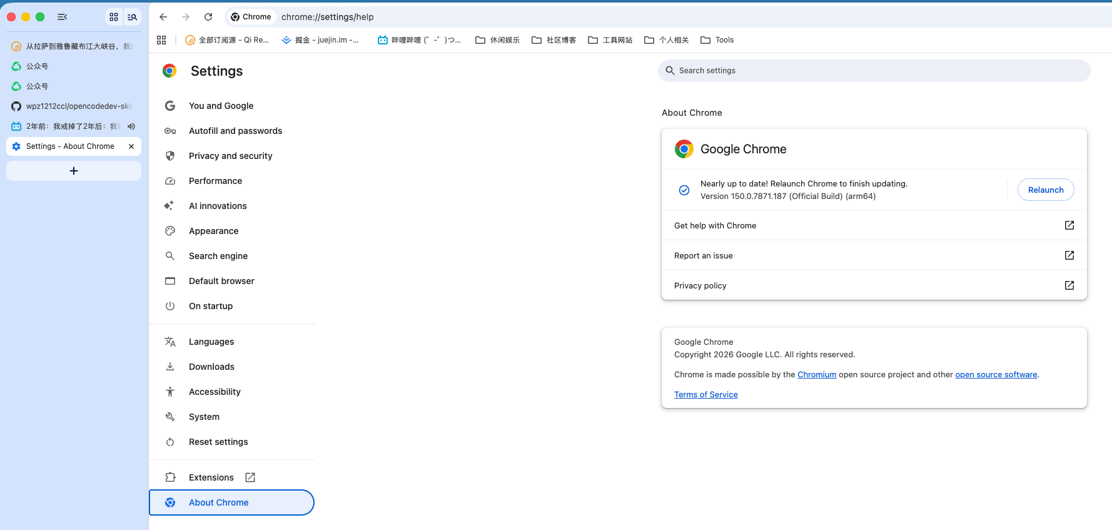The image size is (1112, 530).
Task: Open Report an issue
Action: pyautogui.click(x=874, y=255)
